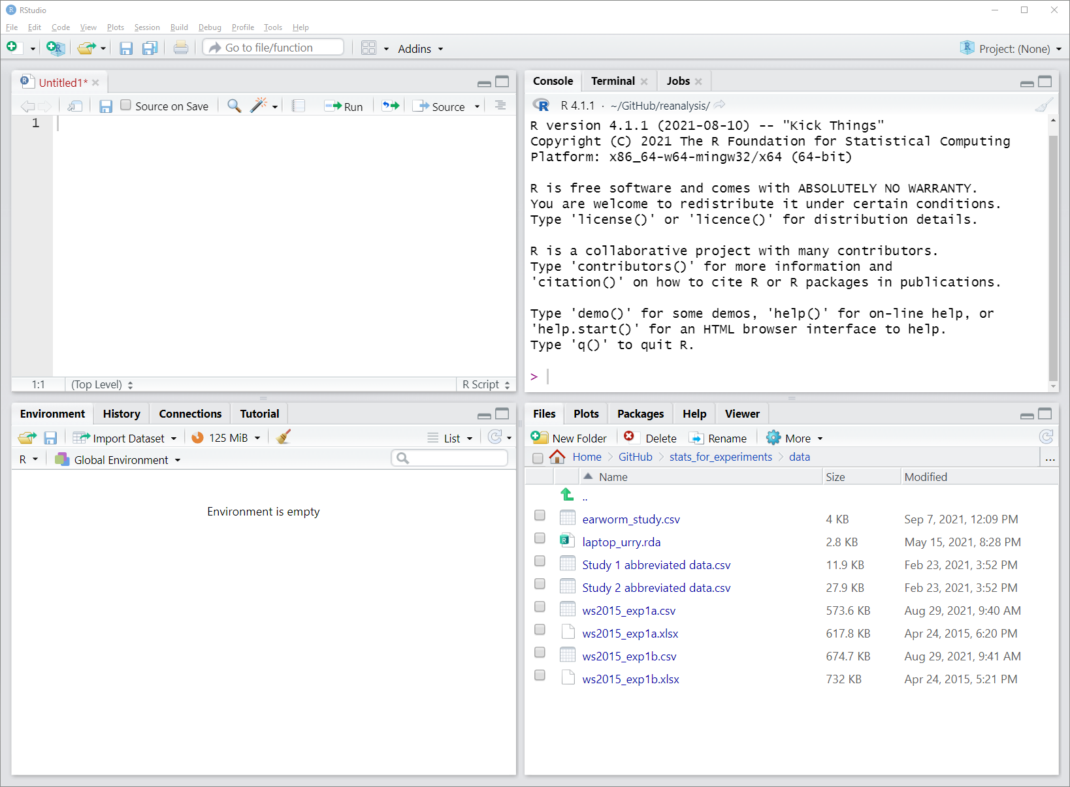Click the New Folder button
The image size is (1070, 787).
[569, 438]
